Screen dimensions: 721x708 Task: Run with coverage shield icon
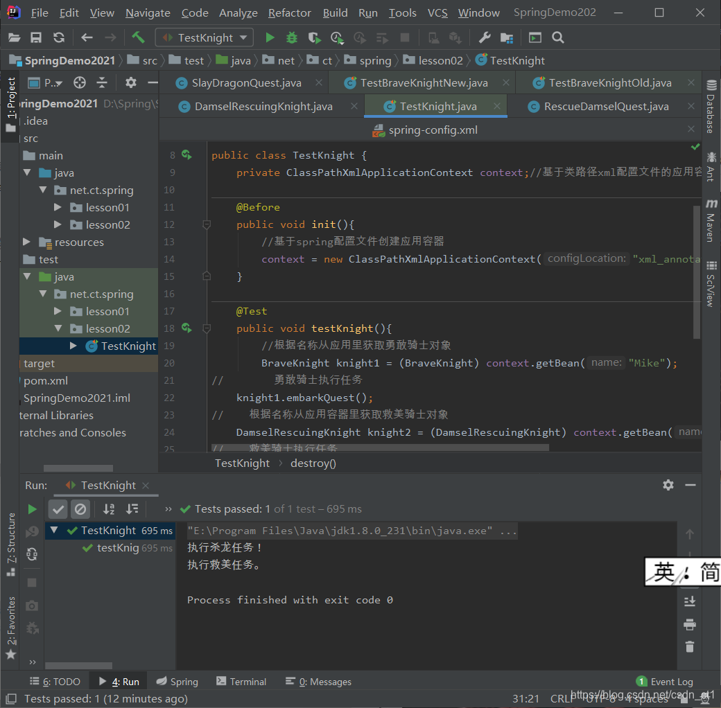pyautogui.click(x=315, y=37)
